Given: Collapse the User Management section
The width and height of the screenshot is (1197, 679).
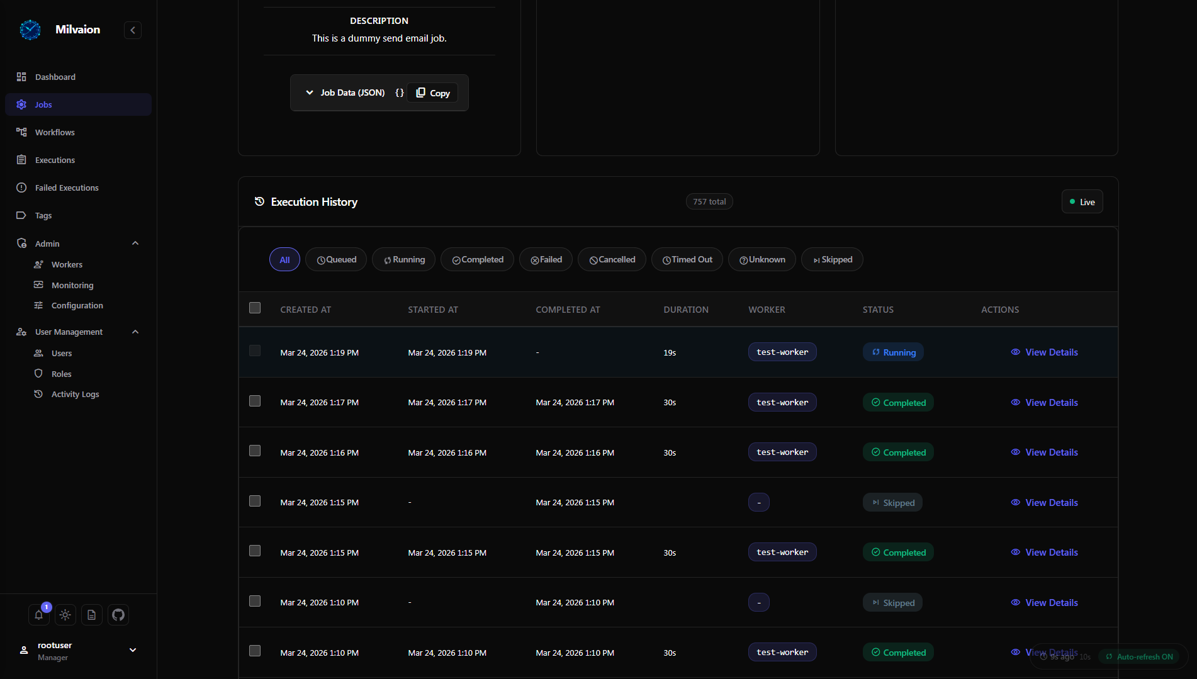Looking at the screenshot, I should click(x=135, y=332).
